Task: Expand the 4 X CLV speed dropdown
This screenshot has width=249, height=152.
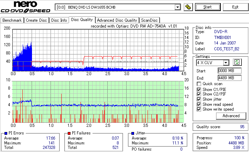Action: pyautogui.click(x=226, y=62)
